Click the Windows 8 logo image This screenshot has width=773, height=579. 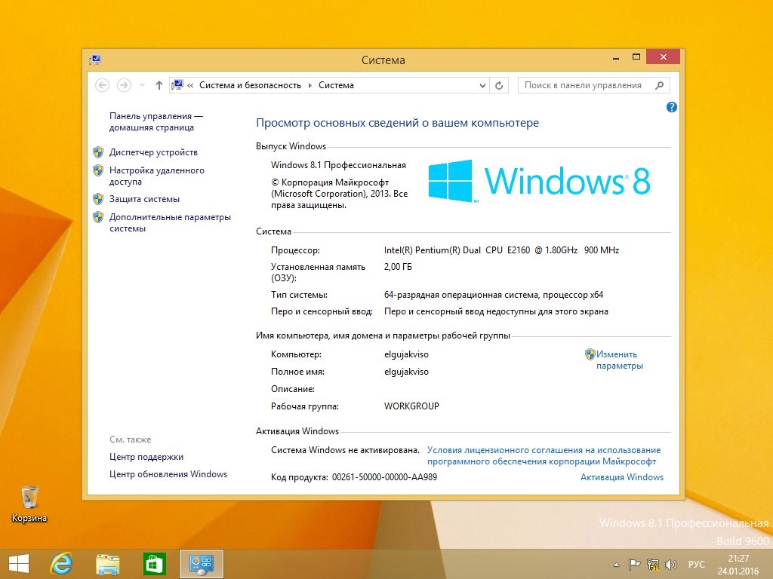pos(539,181)
